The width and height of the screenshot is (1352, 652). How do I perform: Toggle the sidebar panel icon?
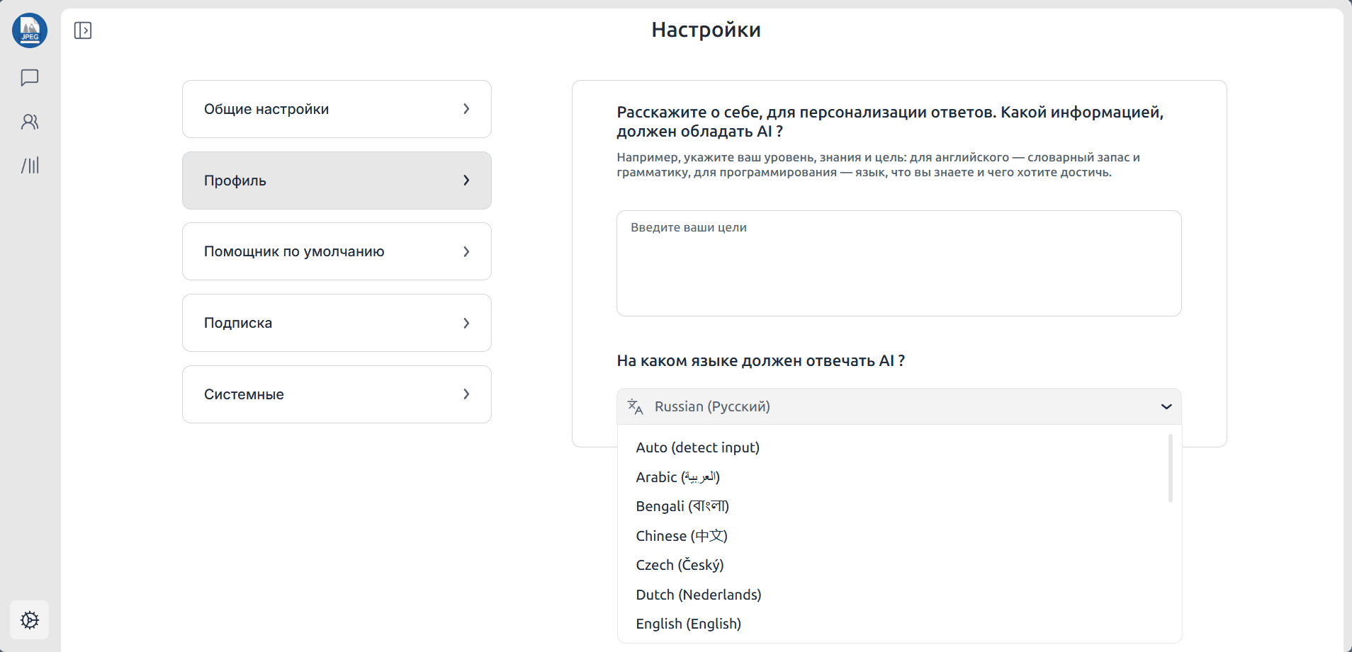pos(83,30)
